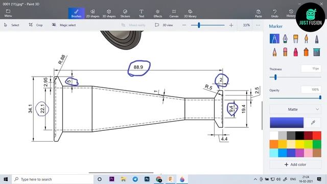Activate Magic select

coord(64,25)
